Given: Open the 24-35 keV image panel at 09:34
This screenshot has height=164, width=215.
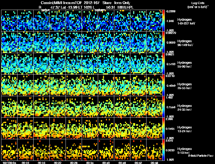Looking at the screenshot, I should click(90, 107).
